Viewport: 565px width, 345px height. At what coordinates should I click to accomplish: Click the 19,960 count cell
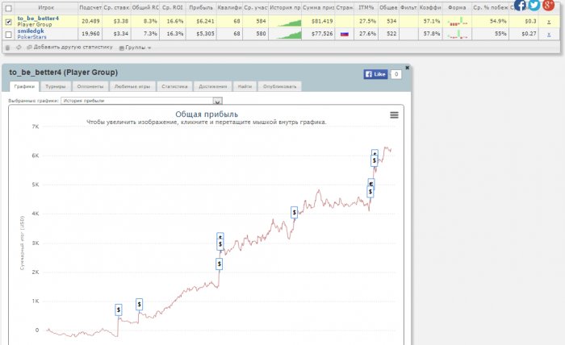click(x=90, y=34)
